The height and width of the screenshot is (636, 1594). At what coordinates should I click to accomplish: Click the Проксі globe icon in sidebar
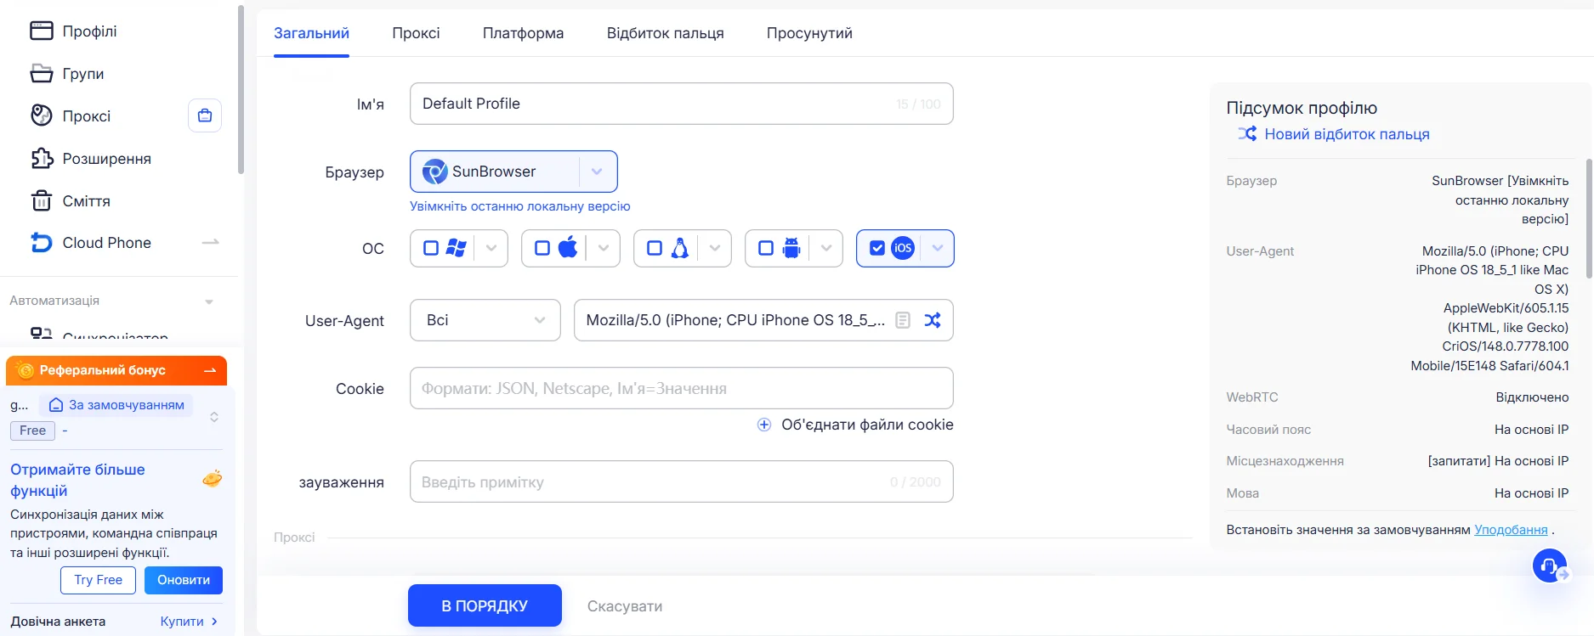coord(41,115)
